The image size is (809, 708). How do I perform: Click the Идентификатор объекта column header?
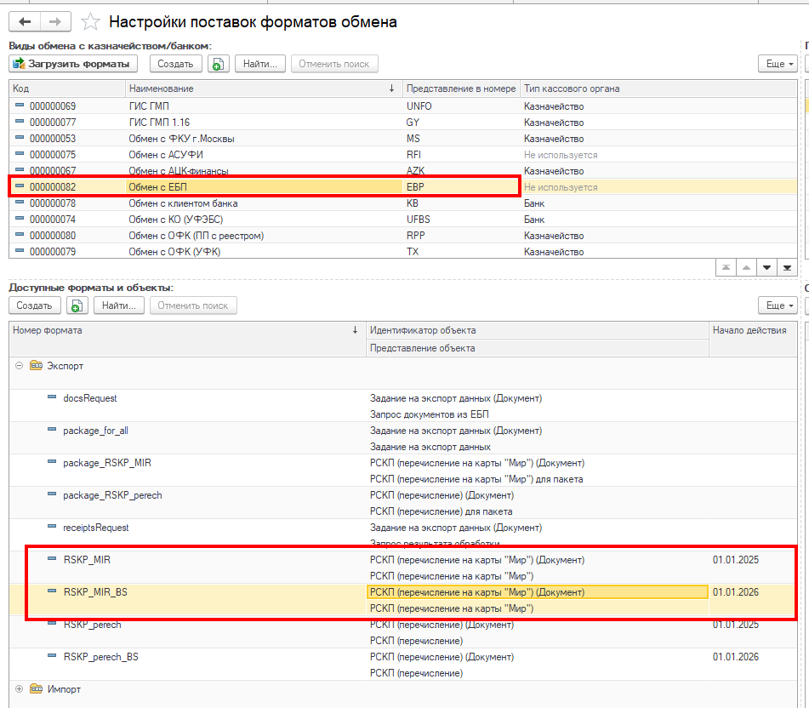[x=537, y=330]
